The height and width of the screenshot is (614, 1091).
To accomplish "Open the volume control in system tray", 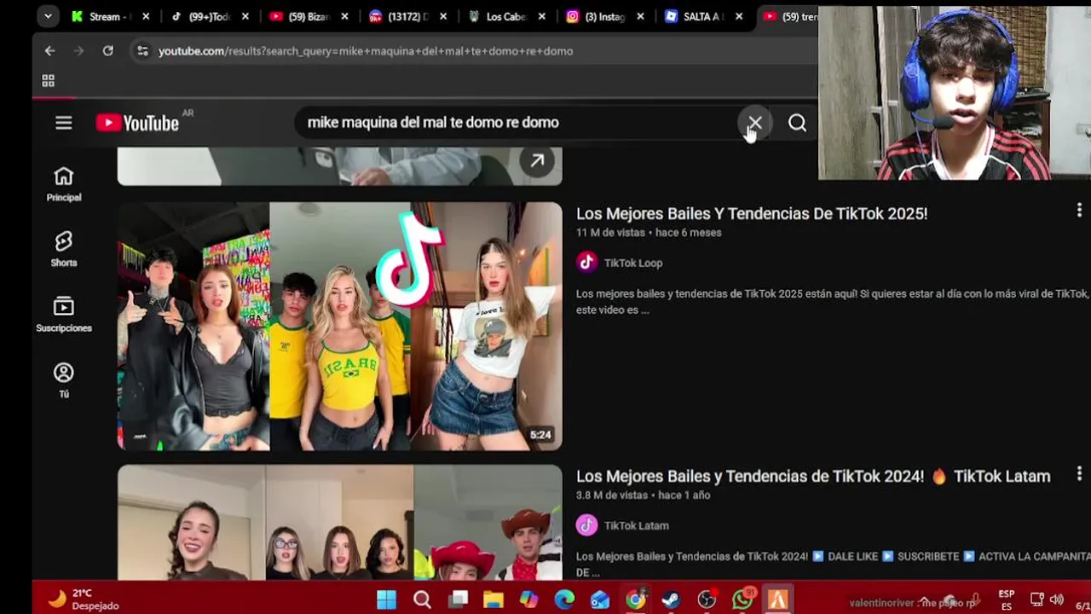I will point(1057,600).
